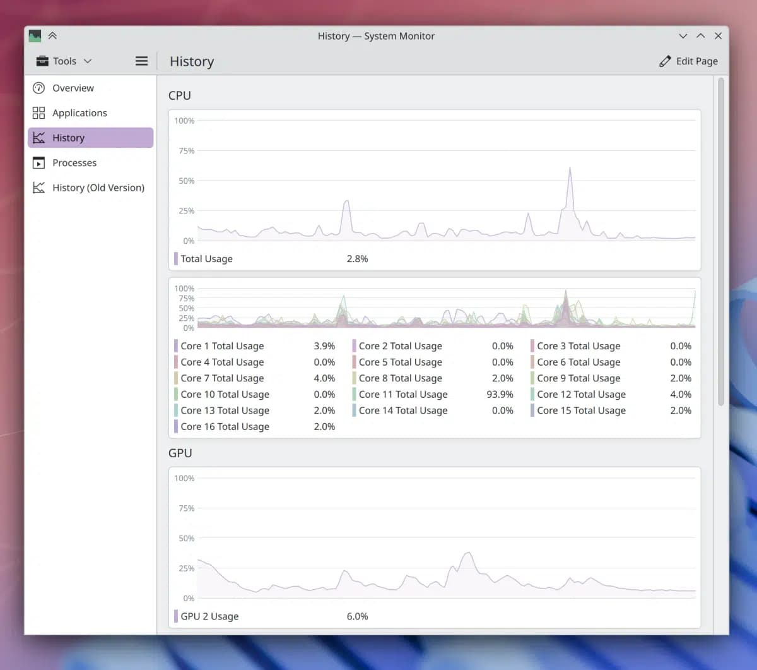757x670 pixels.
Task: Select the History sidebar item
Action: [x=91, y=138]
